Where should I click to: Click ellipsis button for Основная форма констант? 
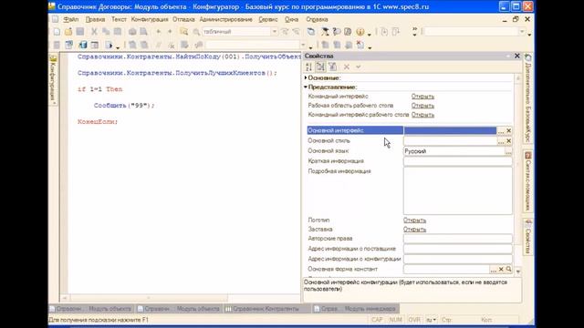point(494,269)
